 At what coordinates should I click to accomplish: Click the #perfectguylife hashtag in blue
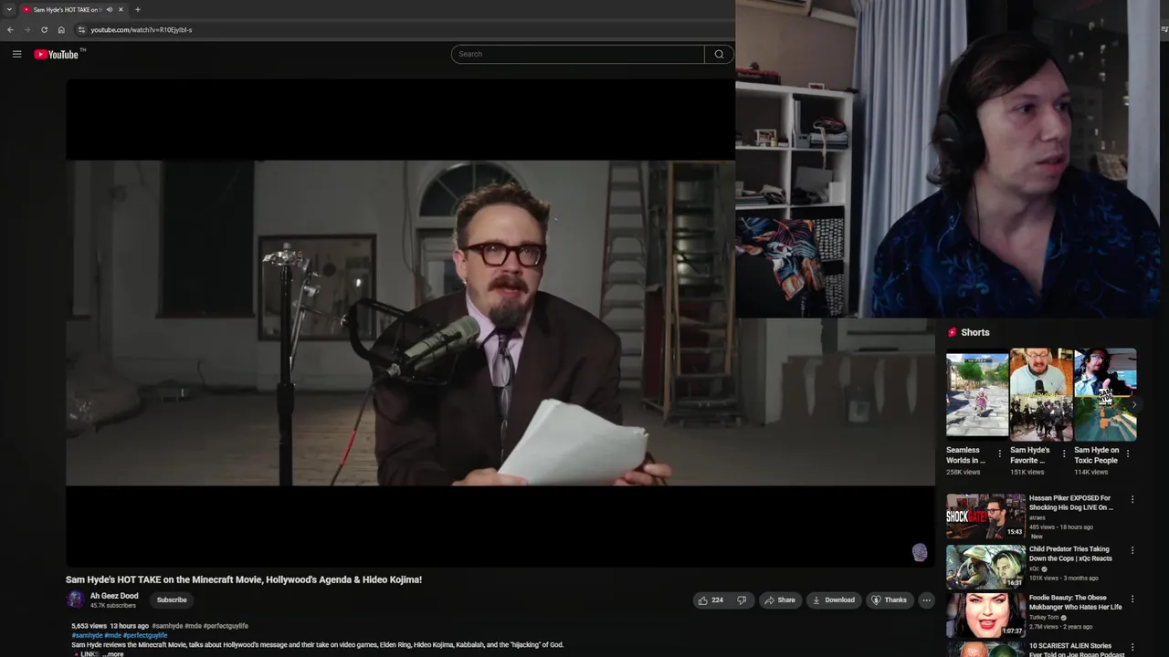click(145, 635)
